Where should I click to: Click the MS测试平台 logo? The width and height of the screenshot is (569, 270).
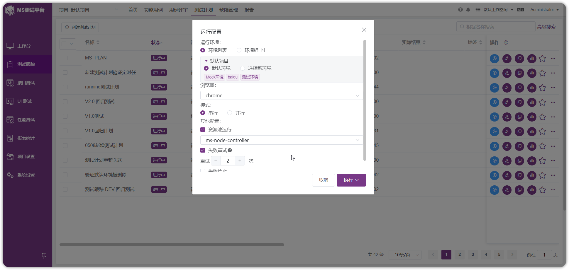(26, 10)
